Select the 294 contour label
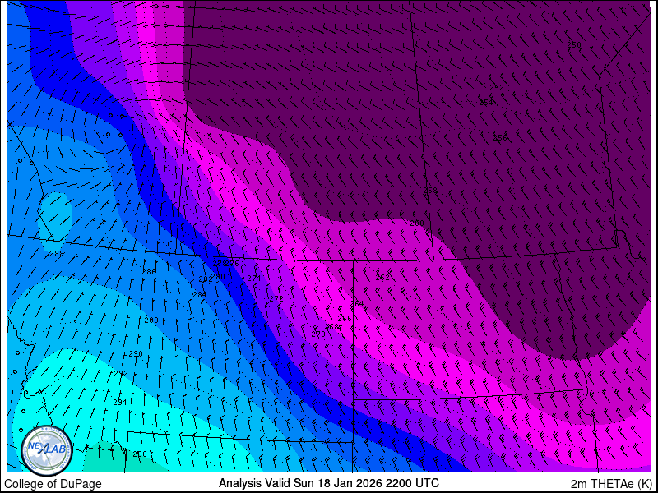This screenshot has height=493, width=658. tap(120, 403)
